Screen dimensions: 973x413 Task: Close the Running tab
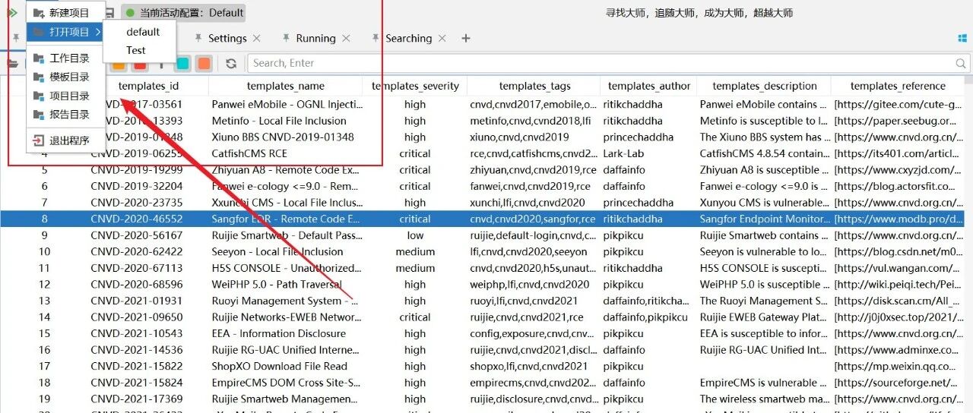pyautogui.click(x=346, y=38)
